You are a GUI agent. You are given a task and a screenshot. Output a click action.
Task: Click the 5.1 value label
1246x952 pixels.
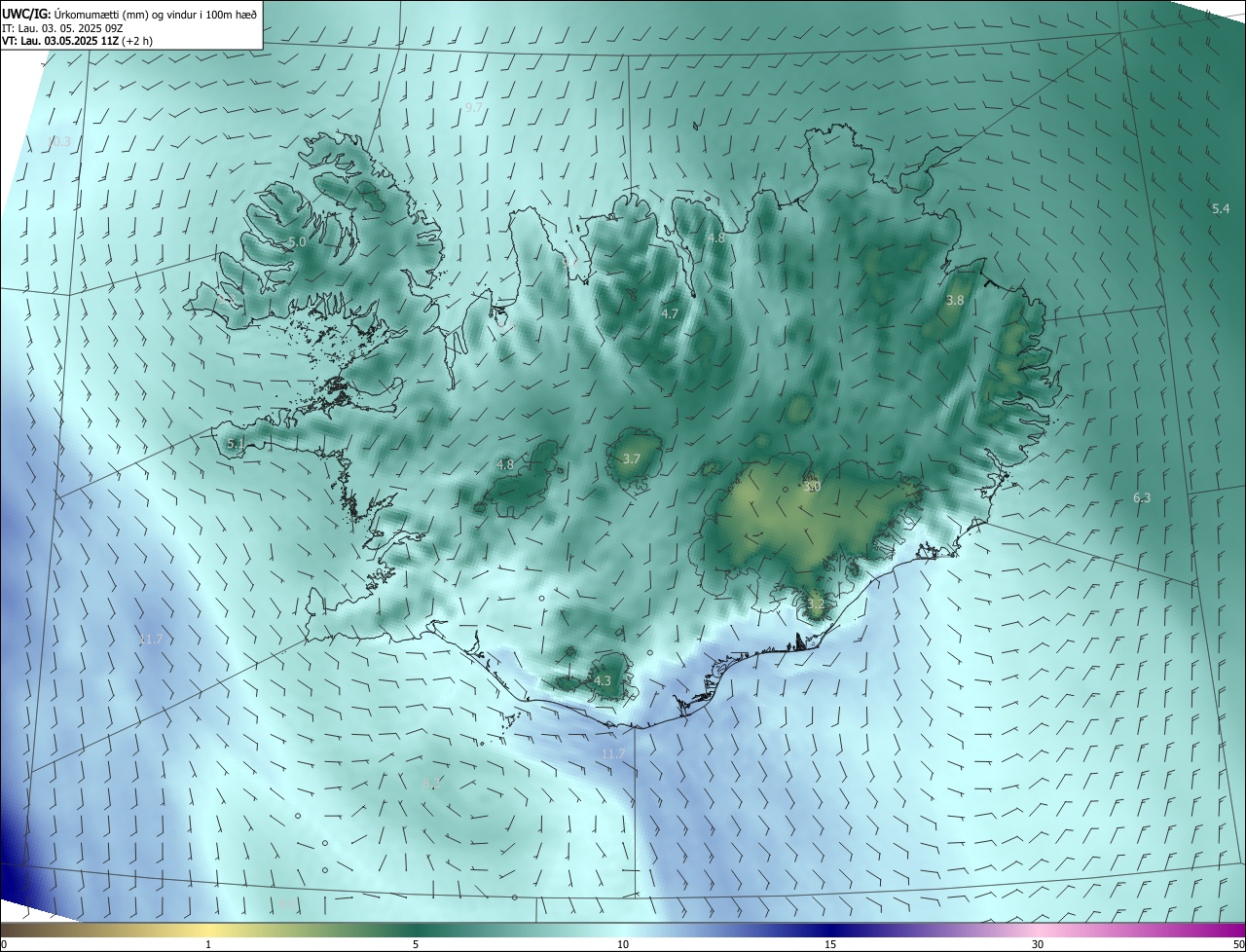point(236,444)
